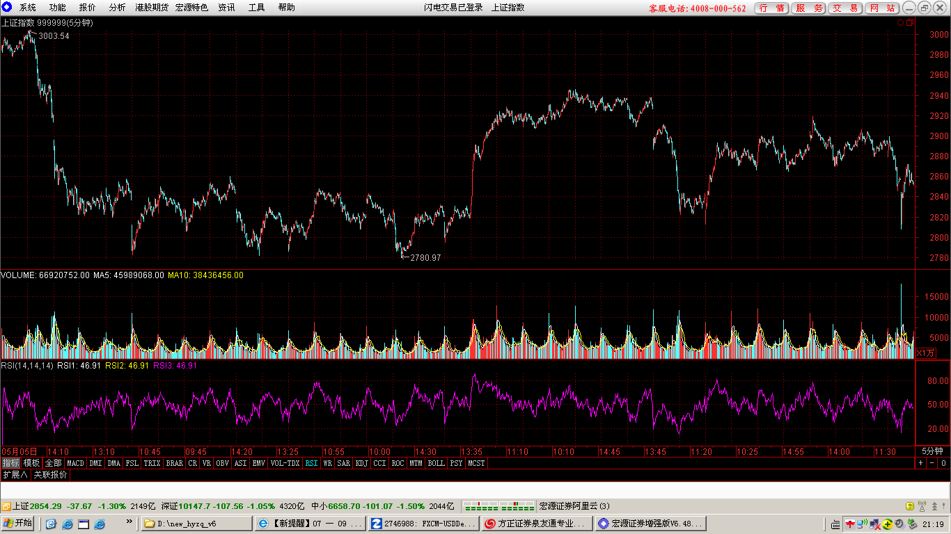
Task: Switch to the MCST indicator
Action: click(x=476, y=463)
